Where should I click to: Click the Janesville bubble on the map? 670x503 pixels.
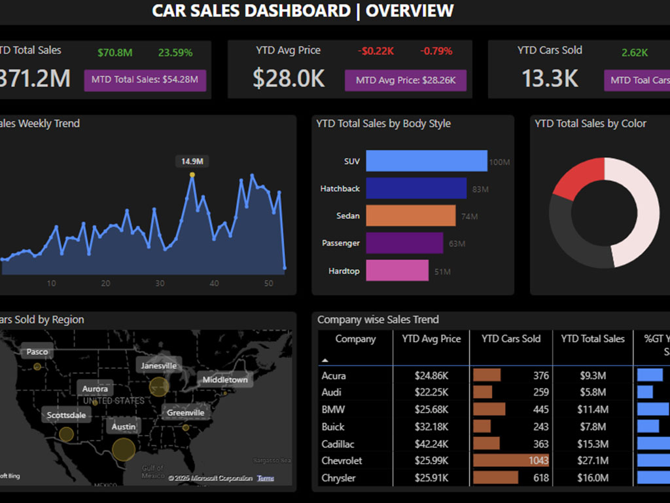pos(158,386)
